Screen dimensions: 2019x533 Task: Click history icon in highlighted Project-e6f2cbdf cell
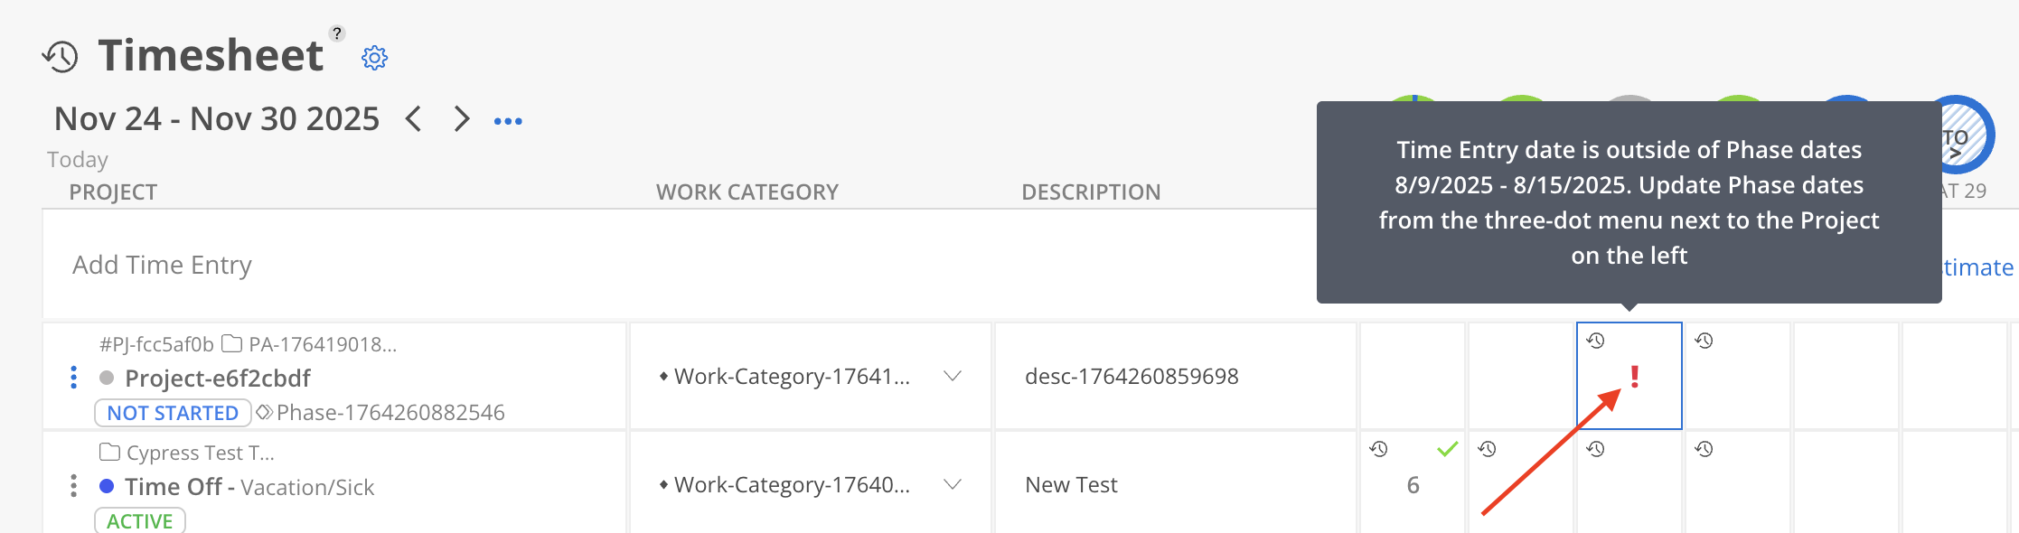pos(1596,341)
